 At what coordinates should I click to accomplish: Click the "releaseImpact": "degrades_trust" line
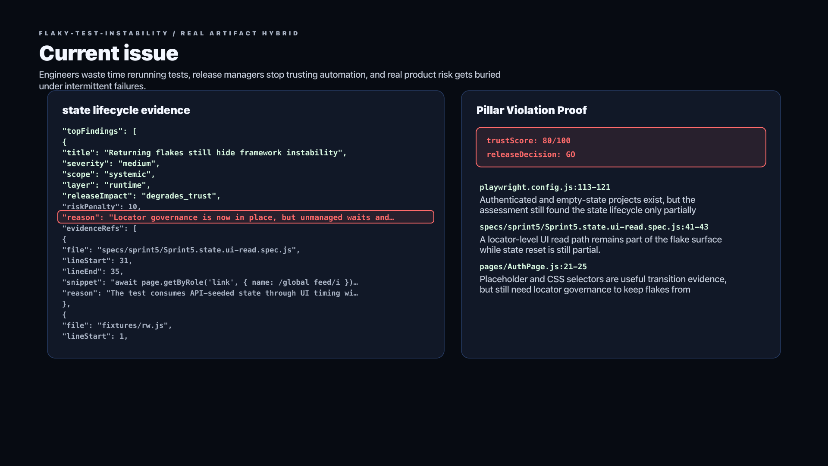click(141, 196)
